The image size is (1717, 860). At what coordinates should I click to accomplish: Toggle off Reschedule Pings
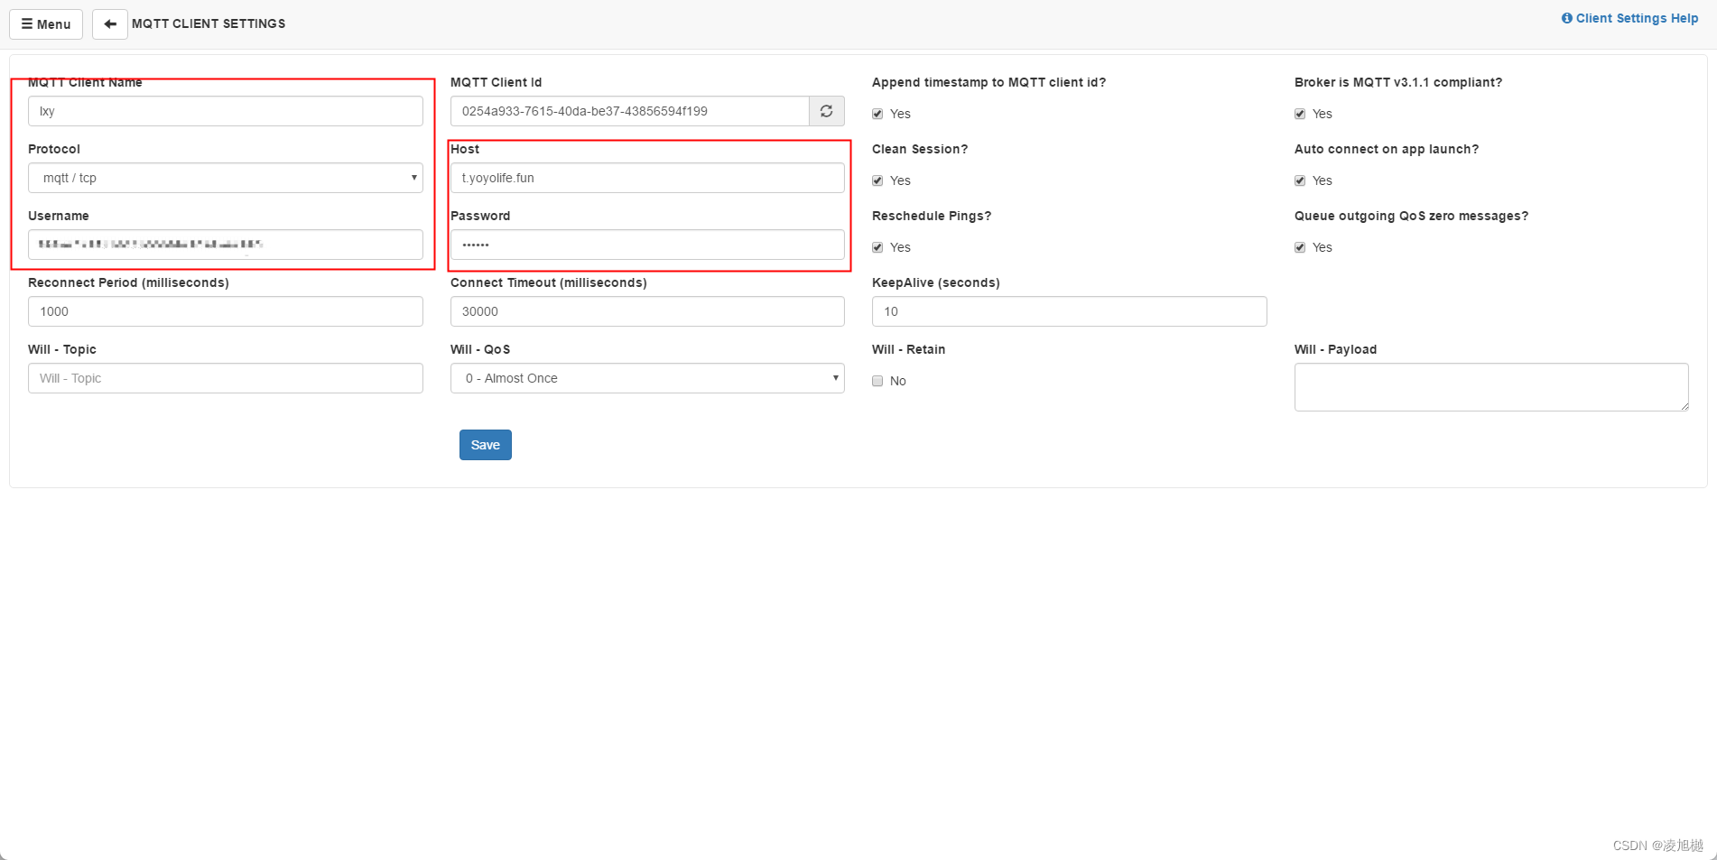(877, 247)
